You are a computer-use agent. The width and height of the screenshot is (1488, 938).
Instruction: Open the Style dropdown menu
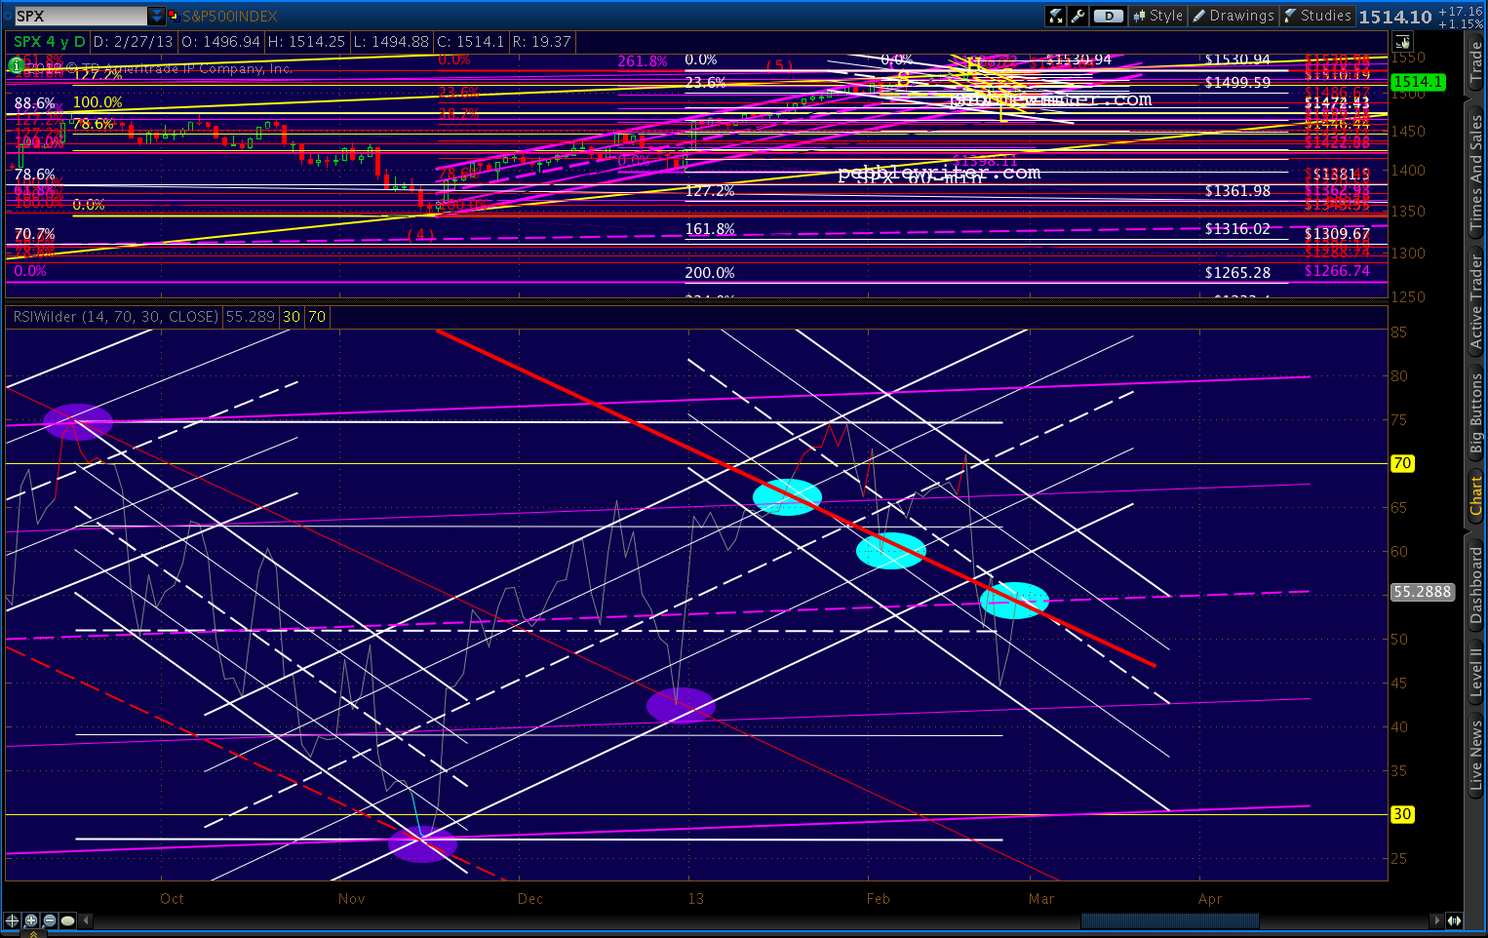click(1156, 16)
